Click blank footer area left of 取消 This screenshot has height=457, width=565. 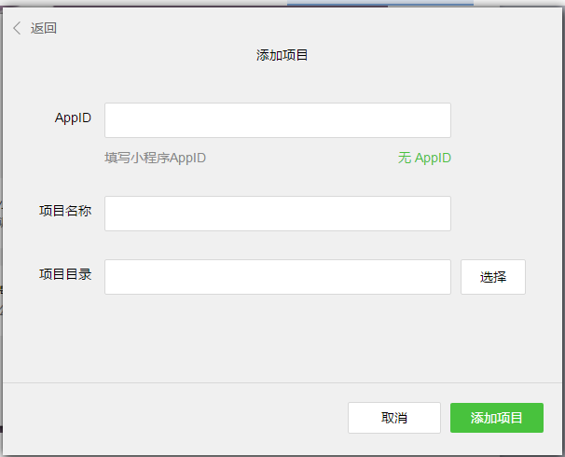(x=168, y=418)
